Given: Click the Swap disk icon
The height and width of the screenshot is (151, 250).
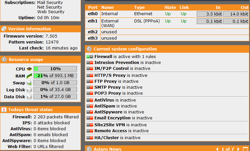Looking at the screenshot, I should (29, 83).
